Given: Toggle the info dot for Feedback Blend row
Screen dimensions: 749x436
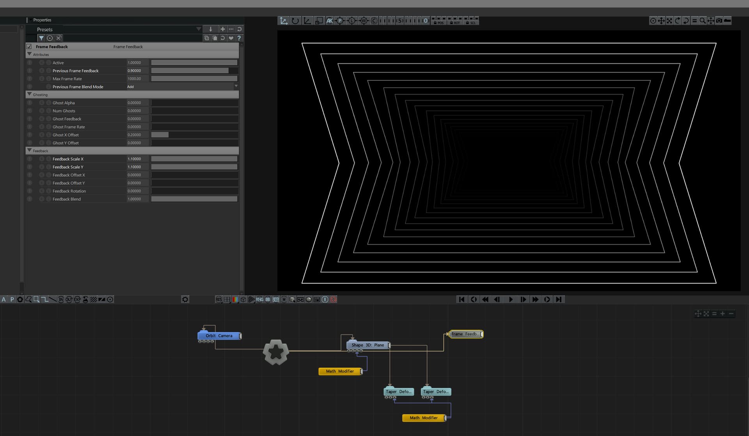Looking at the screenshot, I should click(x=30, y=199).
